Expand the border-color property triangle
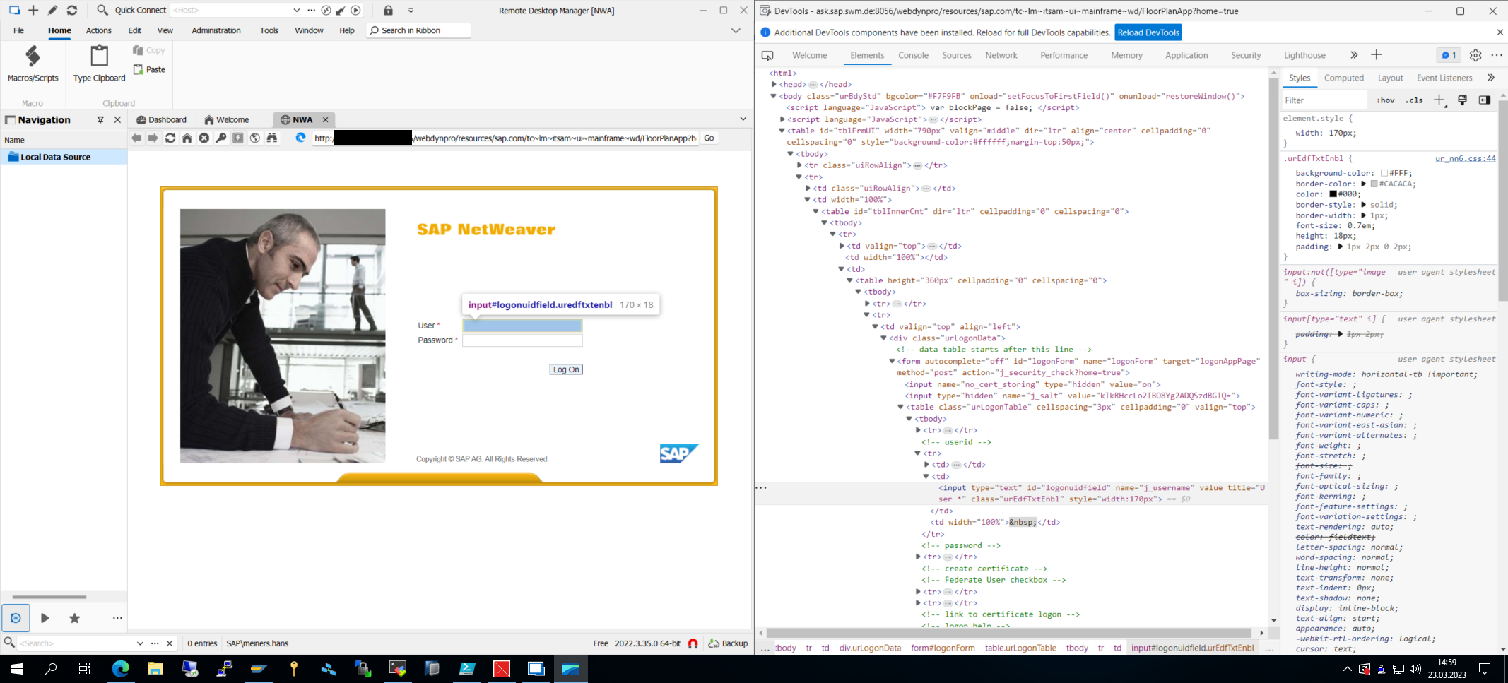The height and width of the screenshot is (683, 1508). pos(1364,184)
